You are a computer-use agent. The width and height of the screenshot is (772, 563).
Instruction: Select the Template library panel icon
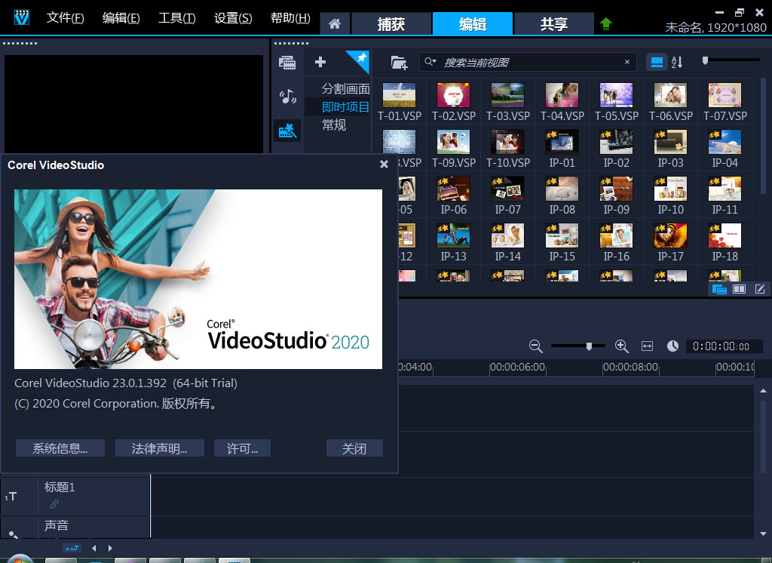coord(287,131)
